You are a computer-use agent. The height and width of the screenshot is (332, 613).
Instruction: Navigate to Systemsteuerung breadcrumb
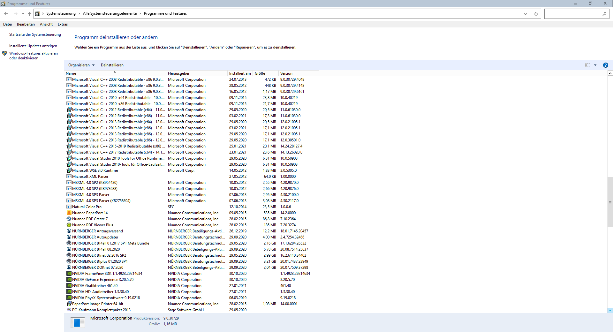tap(61, 13)
